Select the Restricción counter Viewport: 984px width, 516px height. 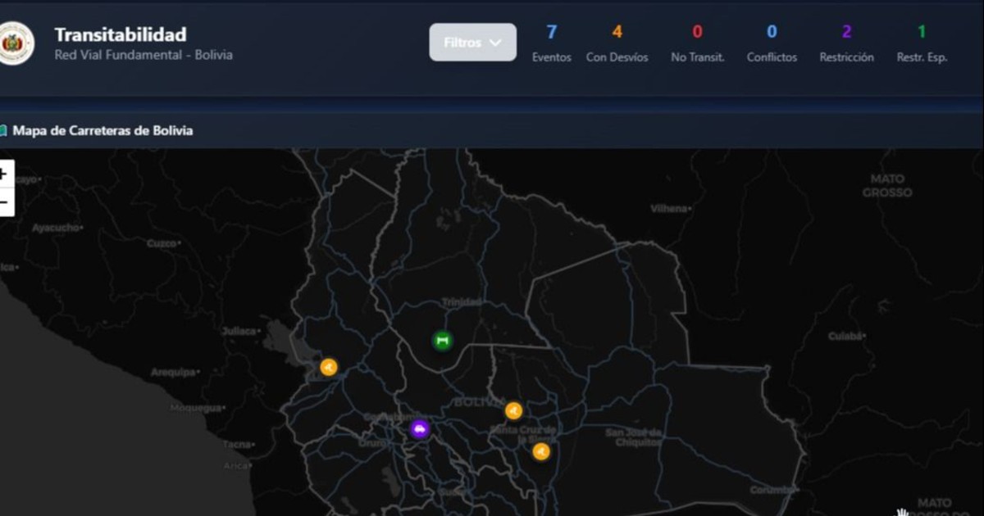pos(846,43)
